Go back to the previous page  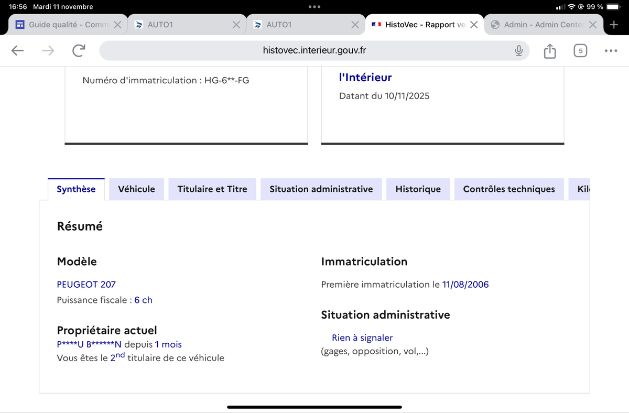click(x=18, y=50)
